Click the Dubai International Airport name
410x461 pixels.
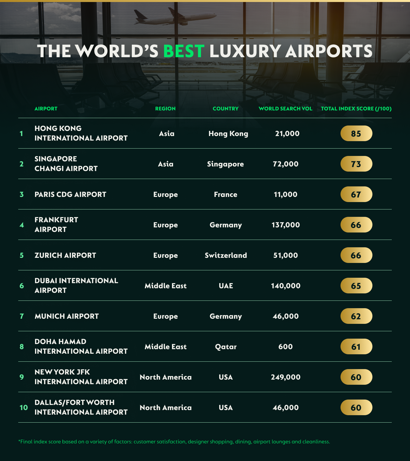point(76,285)
